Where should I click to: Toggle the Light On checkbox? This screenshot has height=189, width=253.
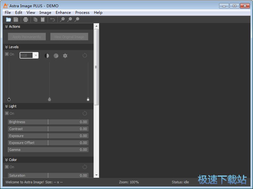coord(7,113)
